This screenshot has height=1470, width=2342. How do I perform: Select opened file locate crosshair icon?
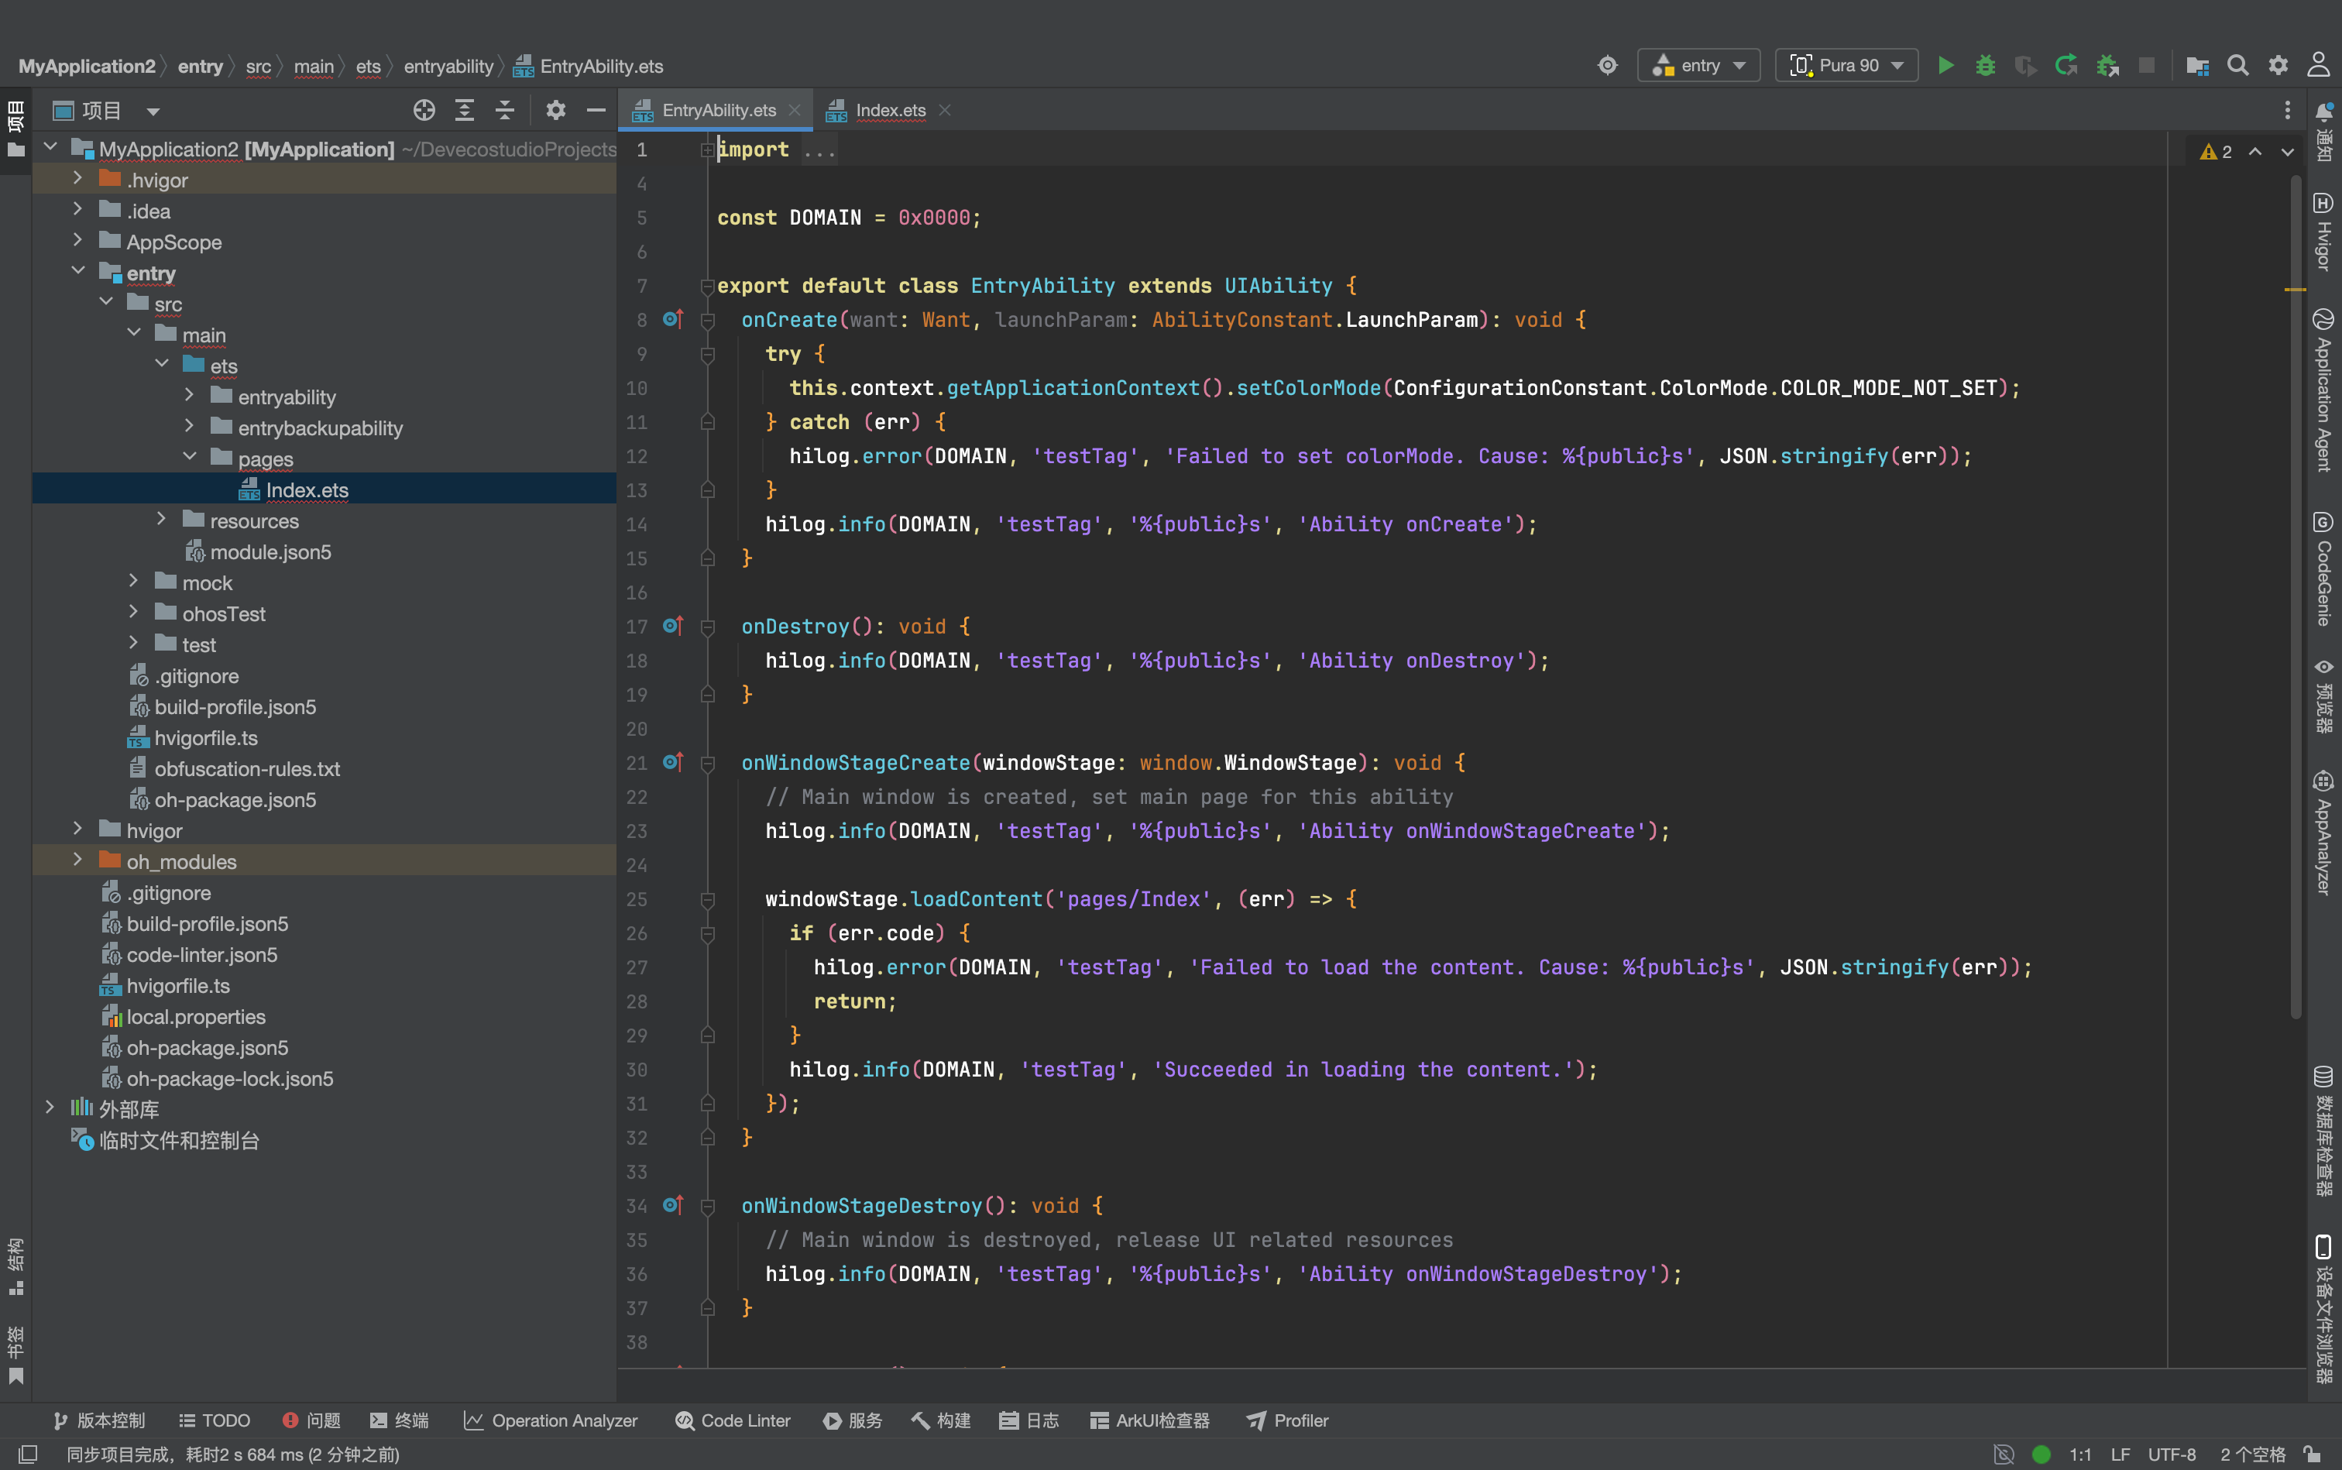[424, 110]
